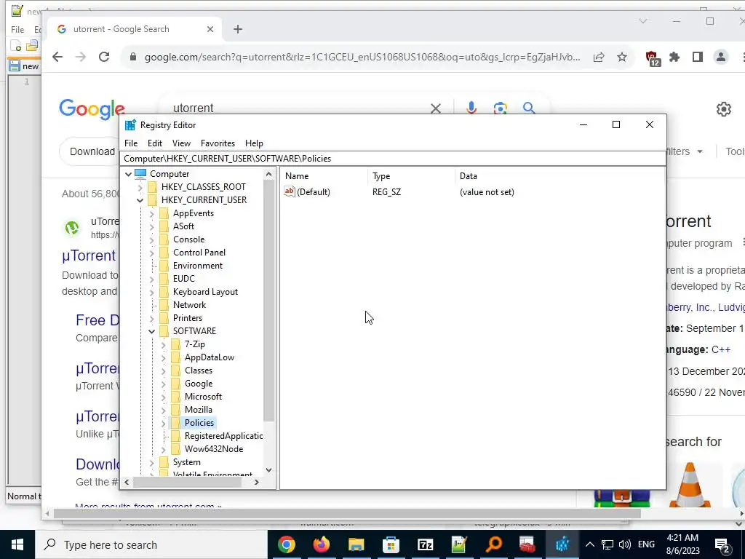Click the Computer icon in the tree
The image size is (745, 559).
point(140,174)
